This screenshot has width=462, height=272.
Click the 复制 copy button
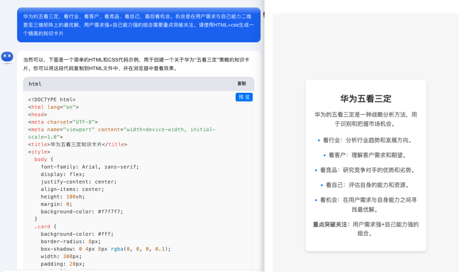(242, 84)
